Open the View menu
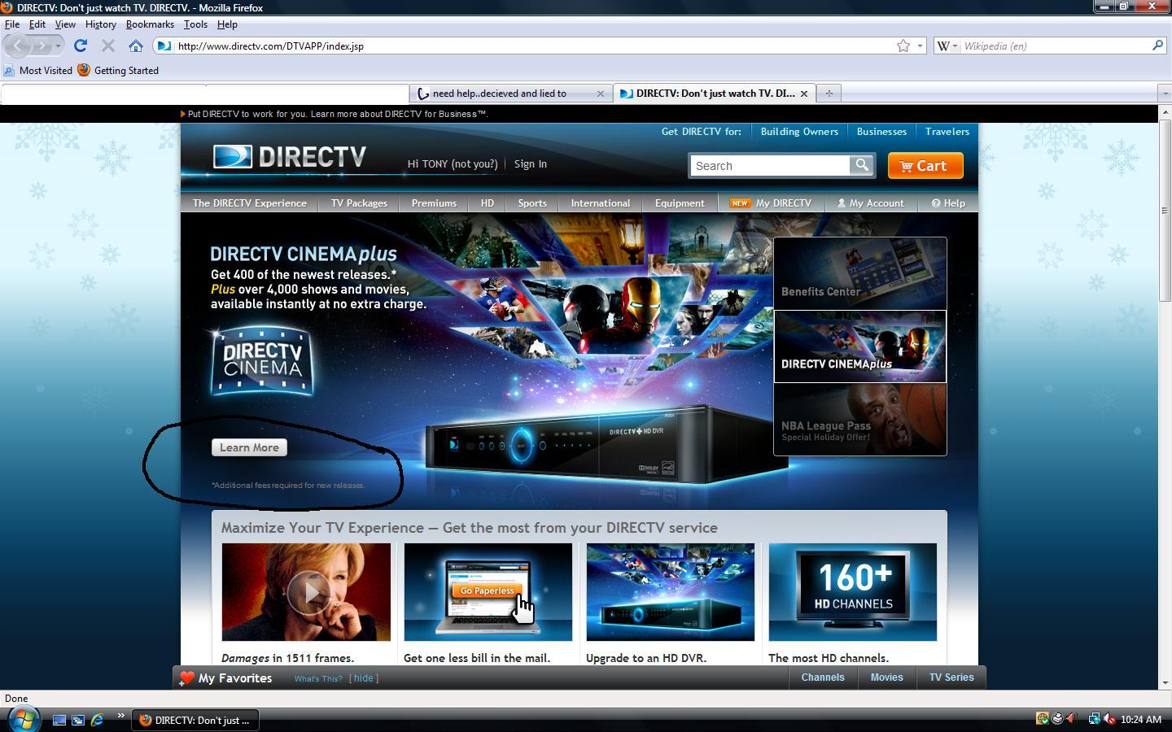Image resolution: width=1172 pixels, height=732 pixels. coord(65,24)
